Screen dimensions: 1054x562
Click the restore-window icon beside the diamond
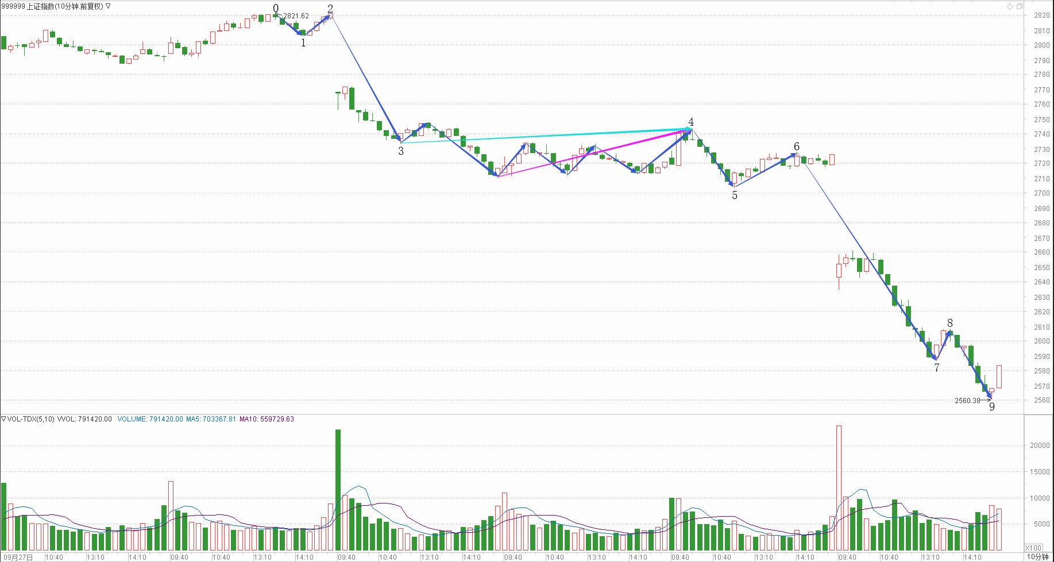tap(1020, 6)
